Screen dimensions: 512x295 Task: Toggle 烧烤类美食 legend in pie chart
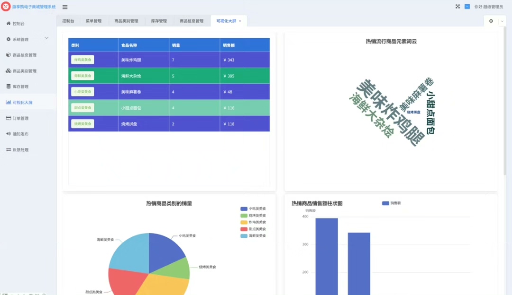pyautogui.click(x=253, y=216)
